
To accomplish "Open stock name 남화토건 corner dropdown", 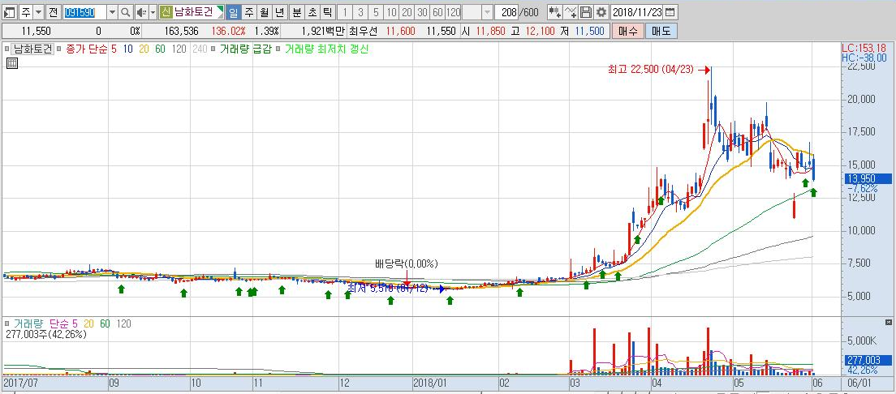I will point(220,12).
